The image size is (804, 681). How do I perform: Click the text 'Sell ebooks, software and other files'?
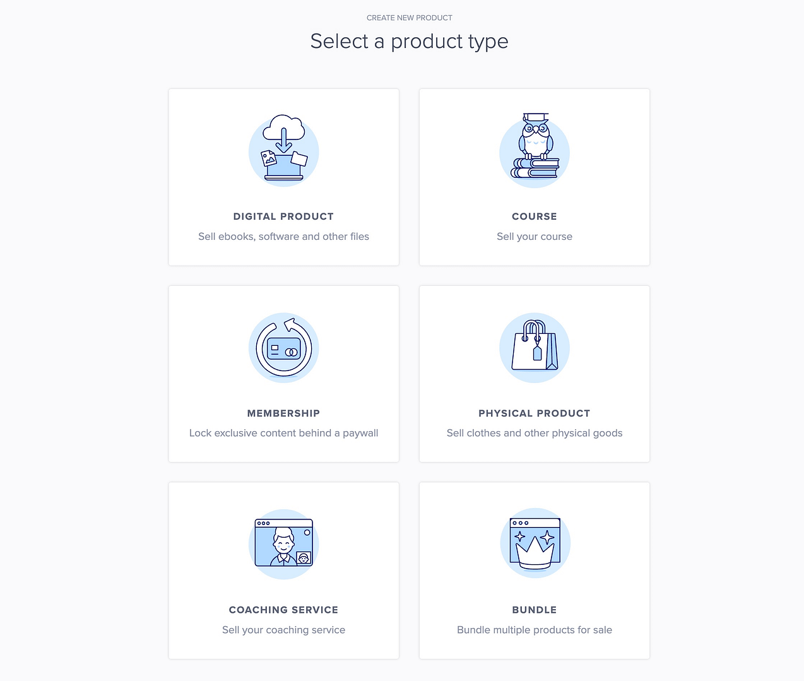283,236
